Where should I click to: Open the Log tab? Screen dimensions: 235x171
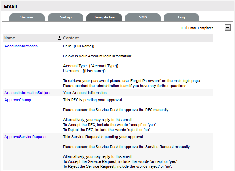[181, 17]
